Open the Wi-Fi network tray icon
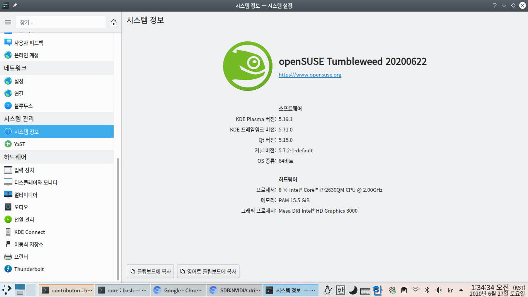The height and width of the screenshot is (297, 528). coord(416,290)
